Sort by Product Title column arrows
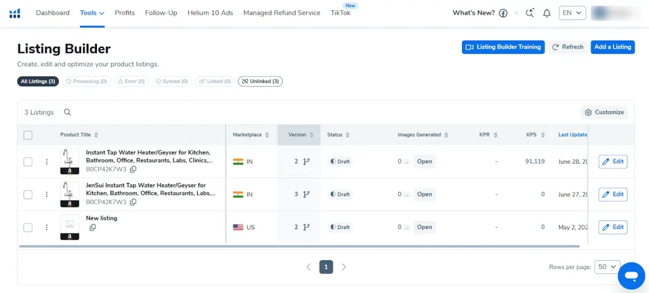Screen dimensions: 649x293 pos(96,135)
